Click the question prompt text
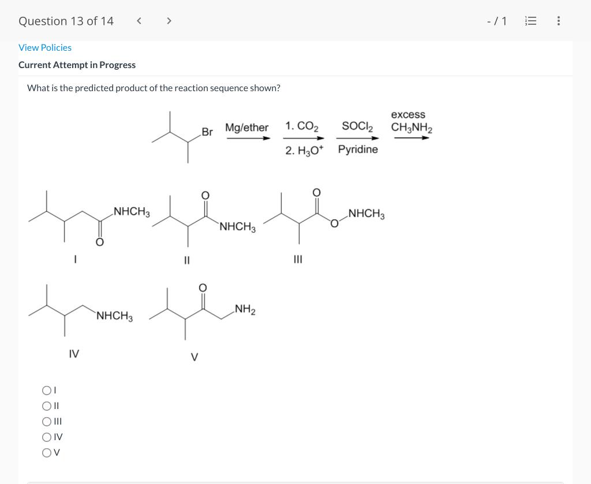 pyautogui.click(x=154, y=88)
